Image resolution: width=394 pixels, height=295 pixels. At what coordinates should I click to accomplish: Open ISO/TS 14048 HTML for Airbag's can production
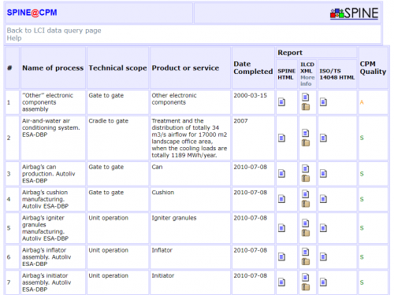pyautogui.click(x=323, y=174)
